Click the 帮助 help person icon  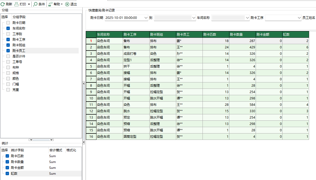click(x=50, y=4)
